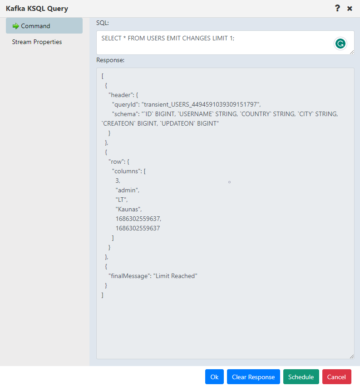Viewport: 360px width, 386px height.
Task: Click the SQL box resize handle
Action: [352, 52]
